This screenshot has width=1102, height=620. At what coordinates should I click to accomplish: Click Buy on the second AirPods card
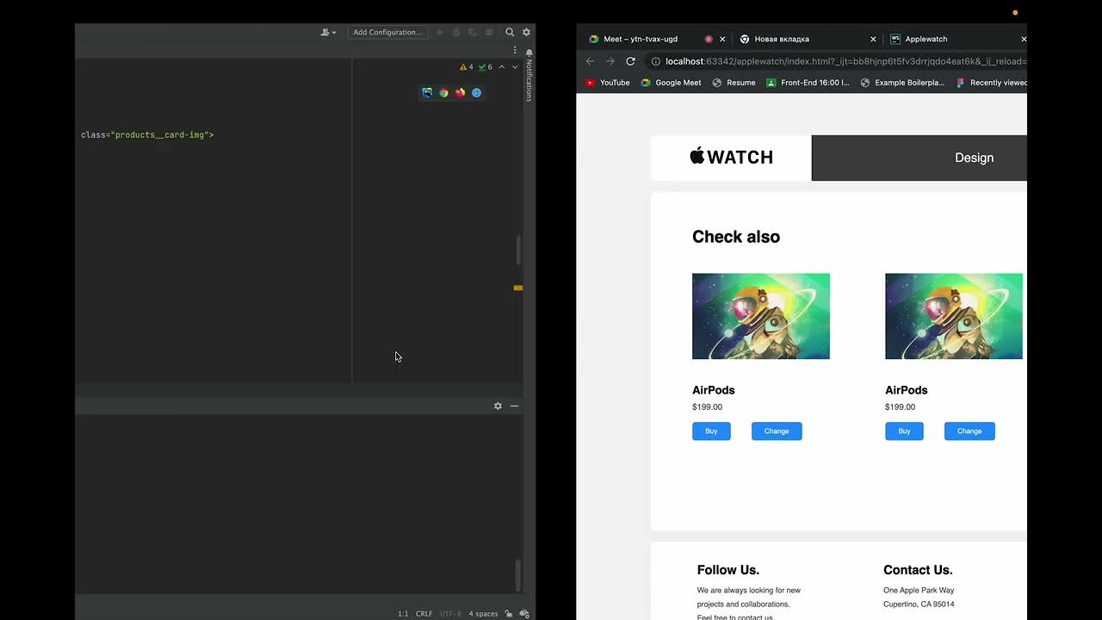click(x=904, y=431)
